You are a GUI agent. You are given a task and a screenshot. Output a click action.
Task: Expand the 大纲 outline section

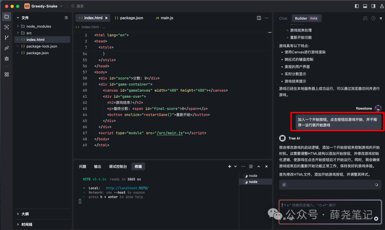click(18, 214)
